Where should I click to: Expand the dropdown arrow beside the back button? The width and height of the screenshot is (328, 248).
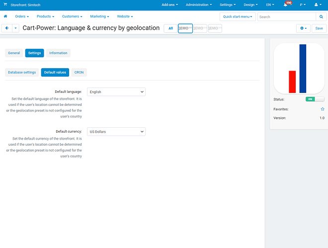click(16, 28)
